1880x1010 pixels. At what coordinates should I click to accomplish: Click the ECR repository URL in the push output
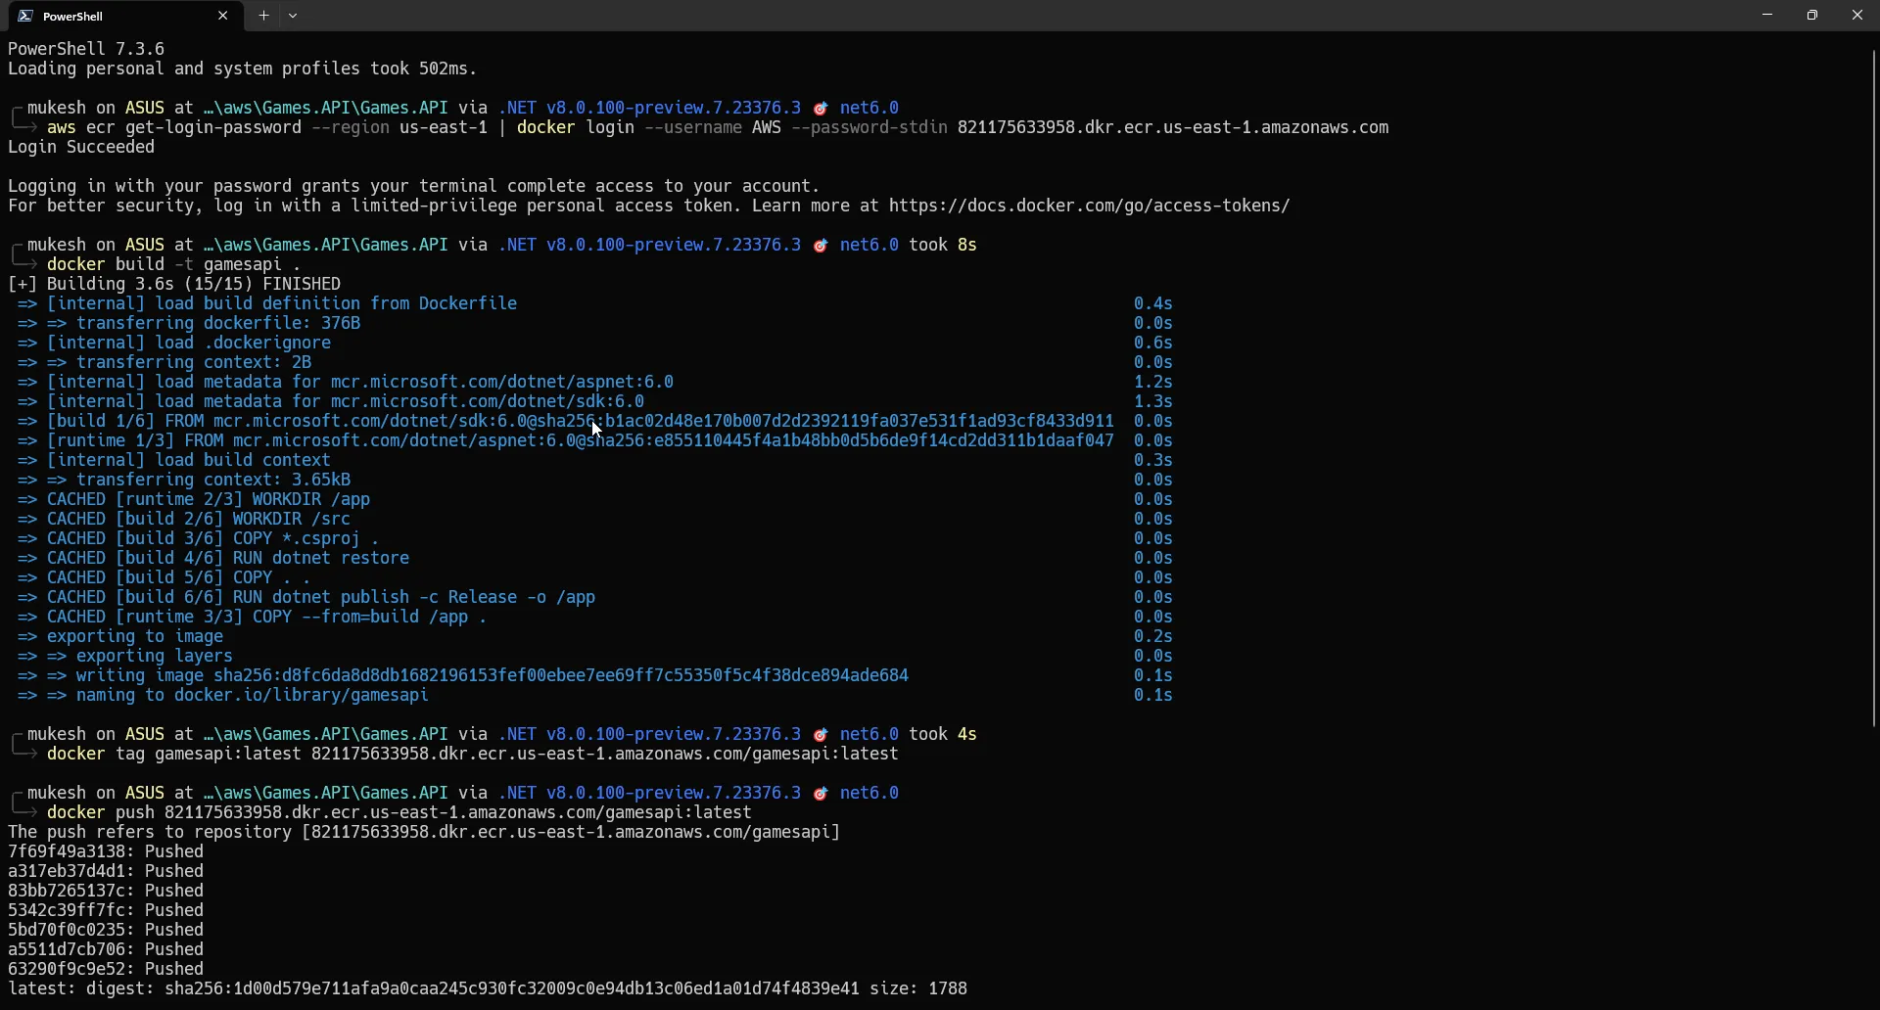coord(573,833)
